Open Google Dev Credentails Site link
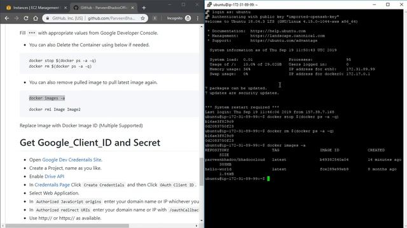407x228 pixels. pyautogui.click(x=72, y=160)
